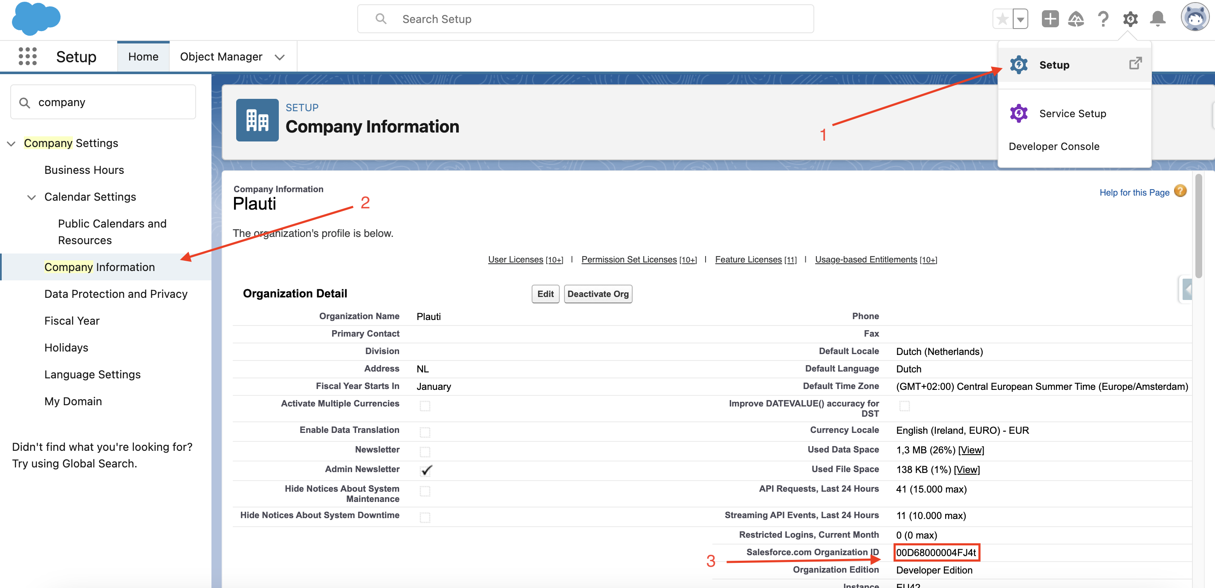The height and width of the screenshot is (588, 1215).
Task: Click the Currency Locale value
Action: coord(962,430)
